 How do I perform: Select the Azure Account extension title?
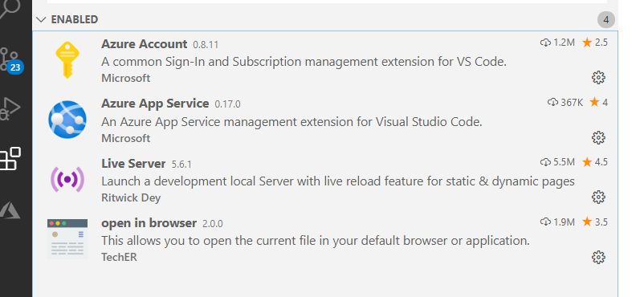pyautogui.click(x=144, y=44)
